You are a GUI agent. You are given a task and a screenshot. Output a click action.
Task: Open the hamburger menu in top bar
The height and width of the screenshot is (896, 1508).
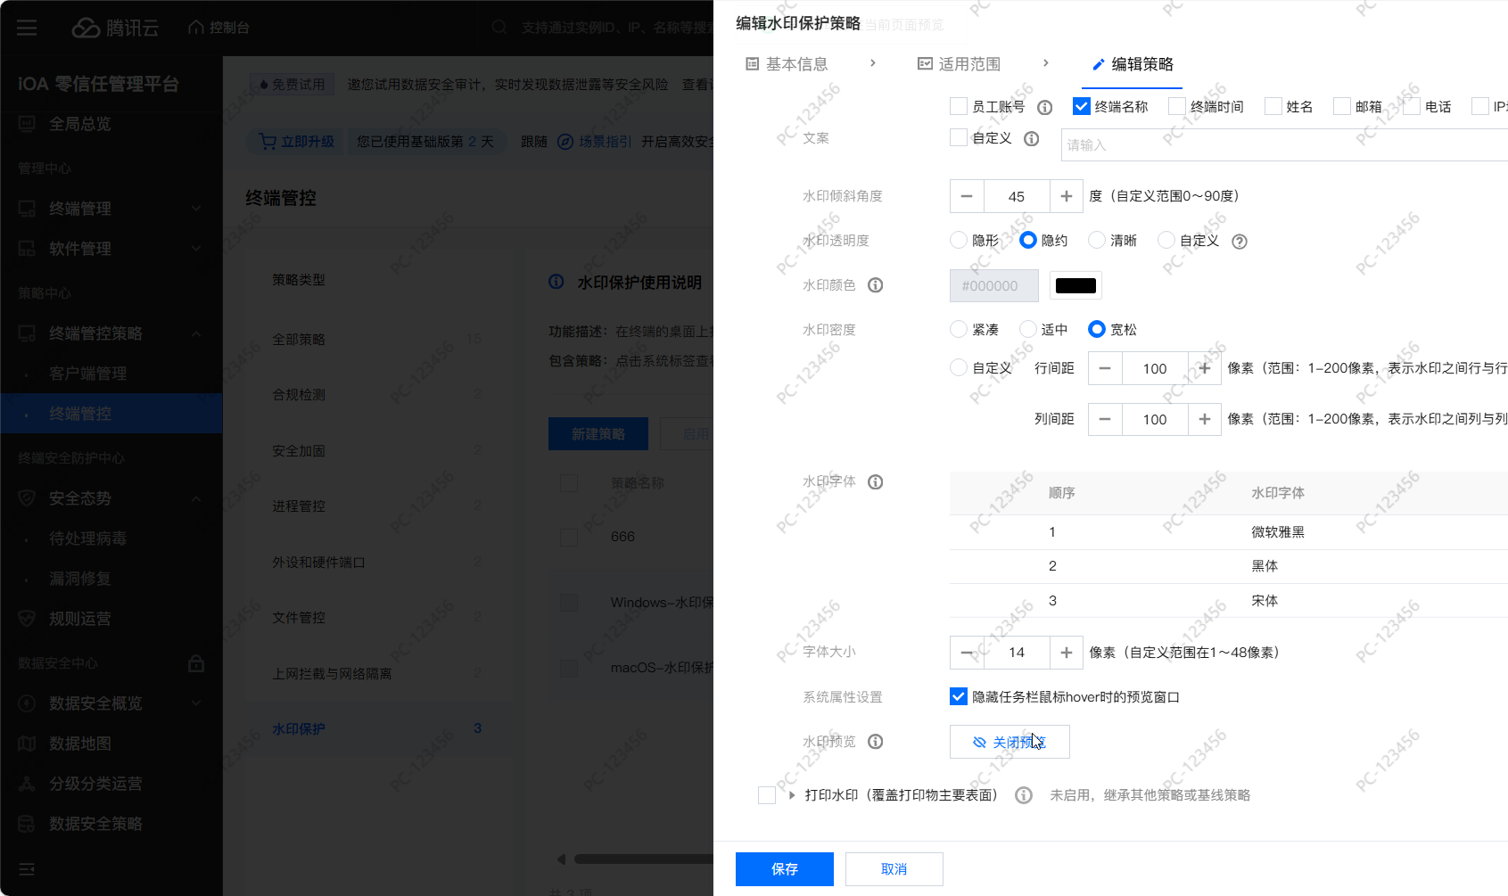[x=27, y=28]
